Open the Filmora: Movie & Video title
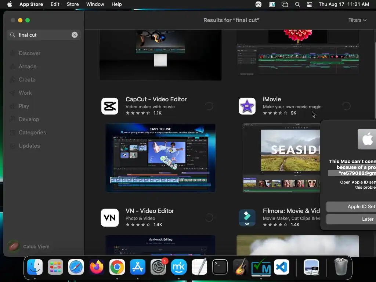Image resolution: width=376 pixels, height=282 pixels. point(291,211)
